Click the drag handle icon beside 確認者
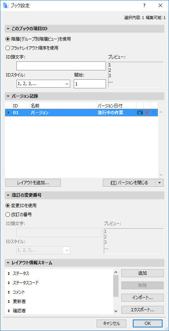Viewport: 169px width, 331px height. (9, 311)
